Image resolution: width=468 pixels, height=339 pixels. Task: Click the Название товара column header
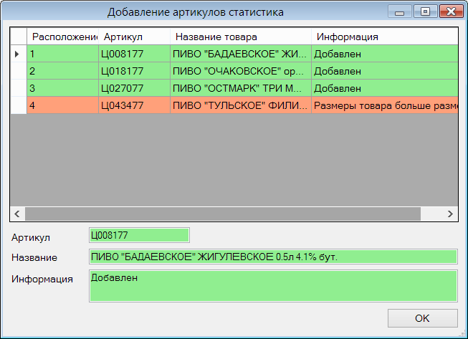click(x=241, y=37)
